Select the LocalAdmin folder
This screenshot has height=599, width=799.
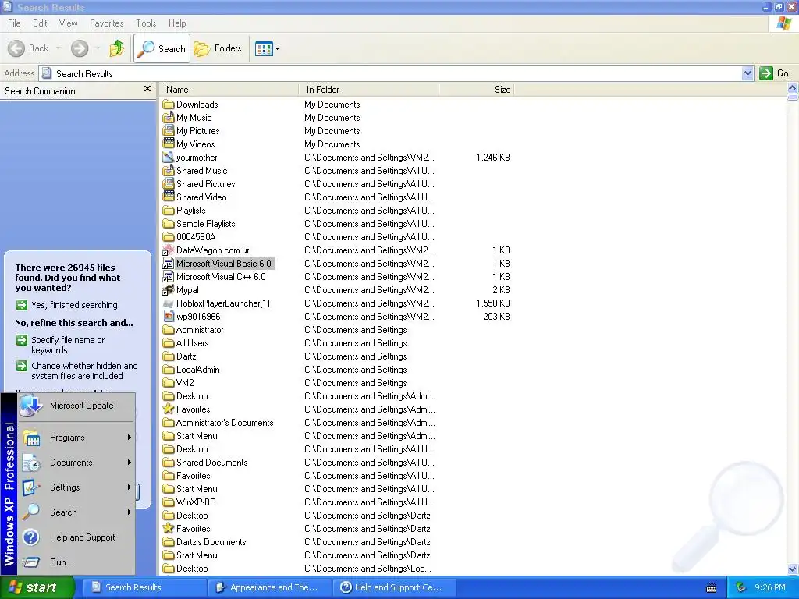(197, 370)
